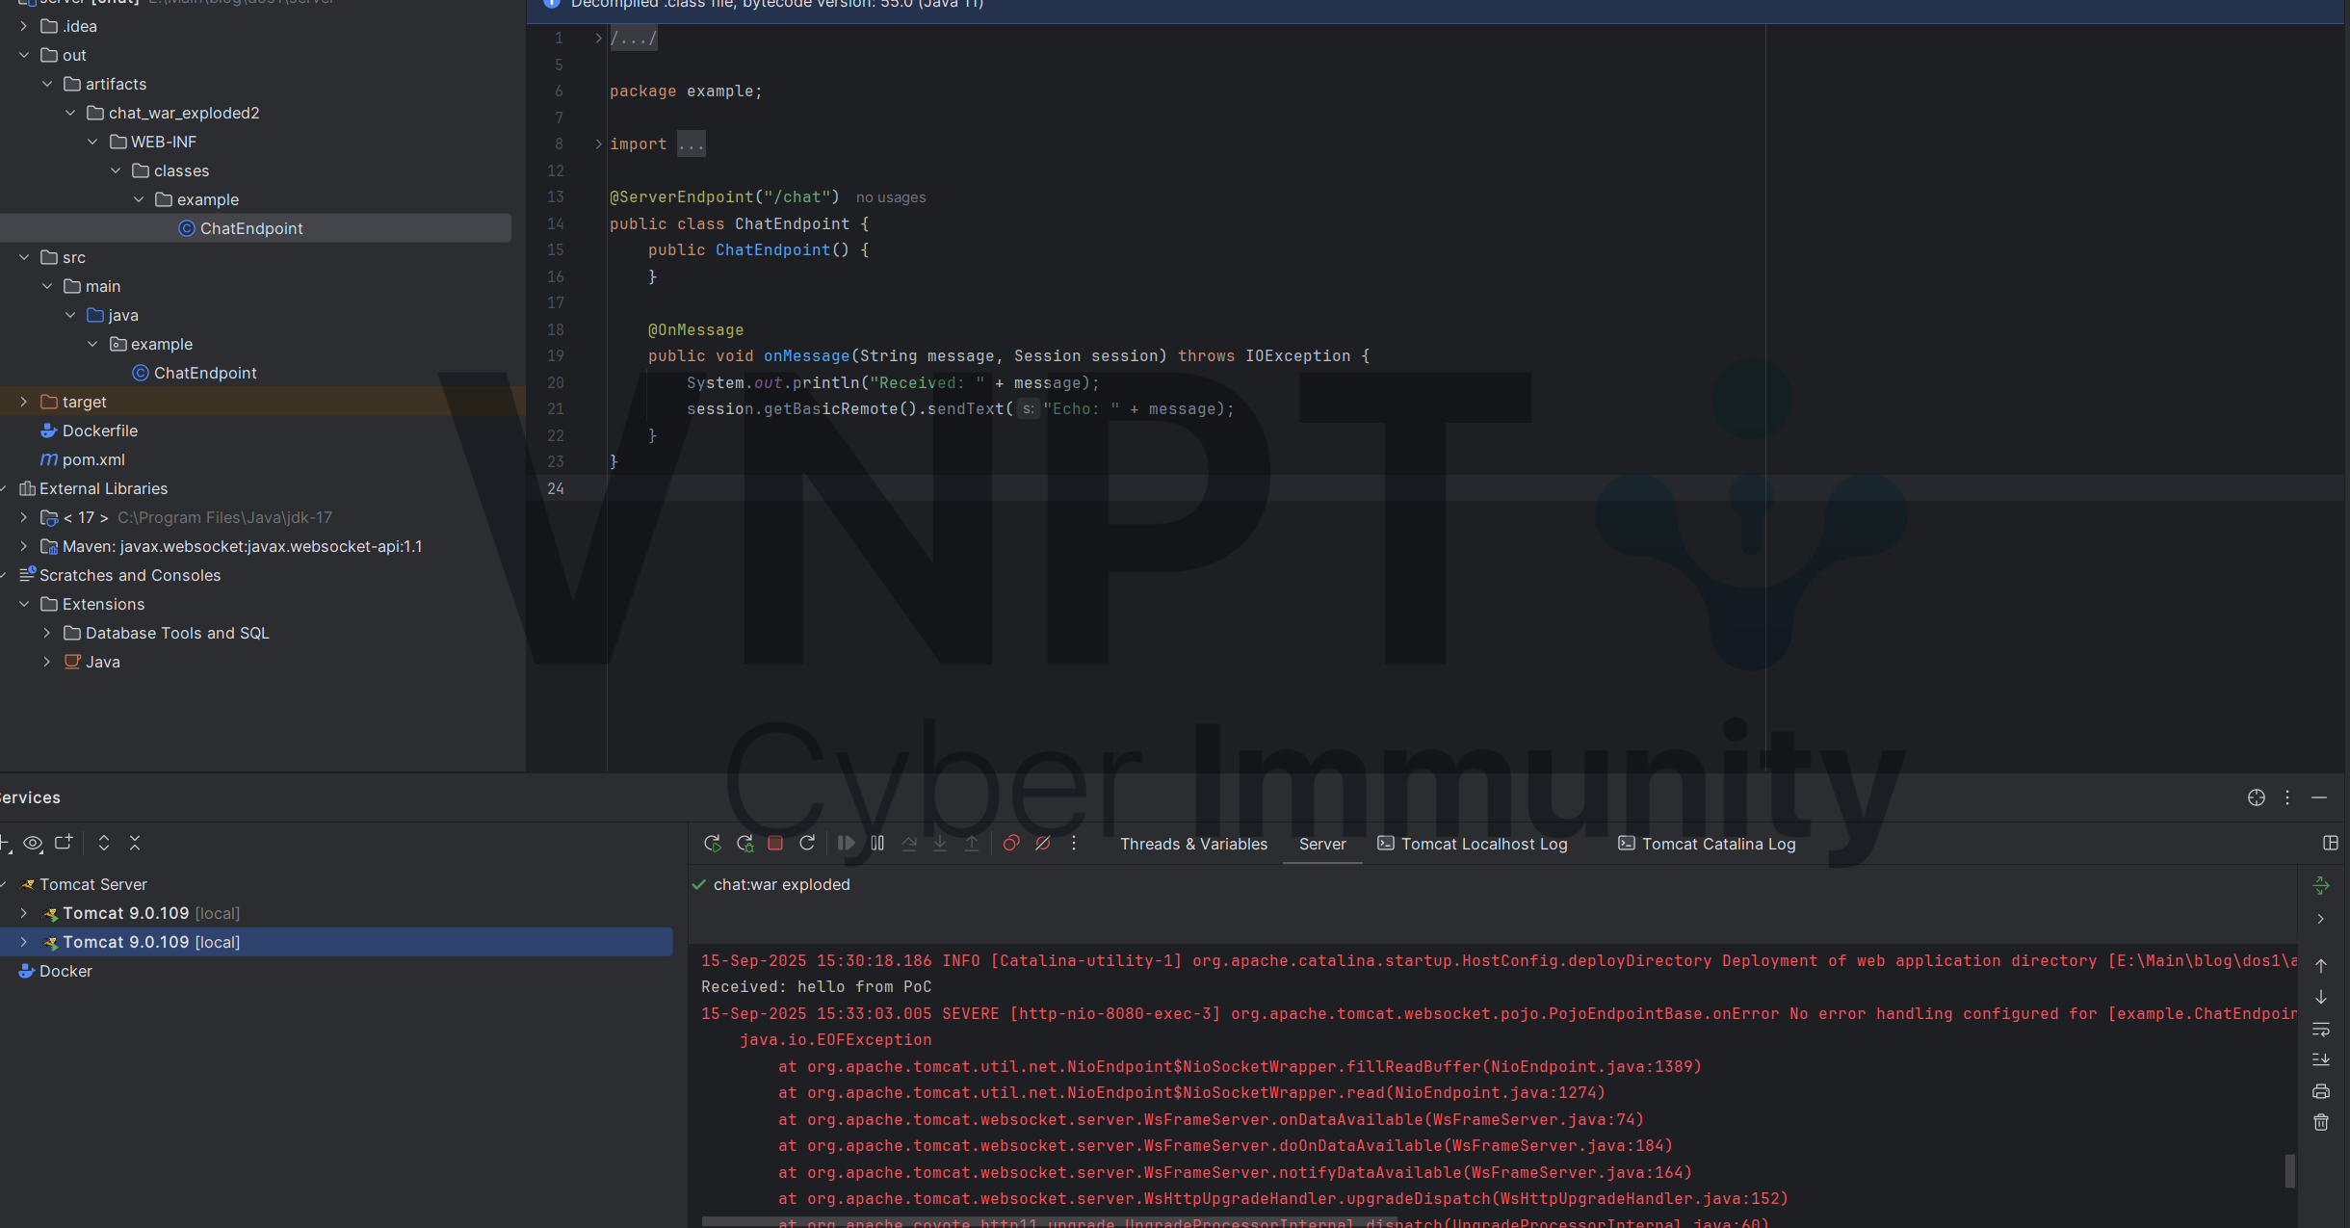Pause the program execution
The image size is (2350, 1228).
(x=877, y=843)
